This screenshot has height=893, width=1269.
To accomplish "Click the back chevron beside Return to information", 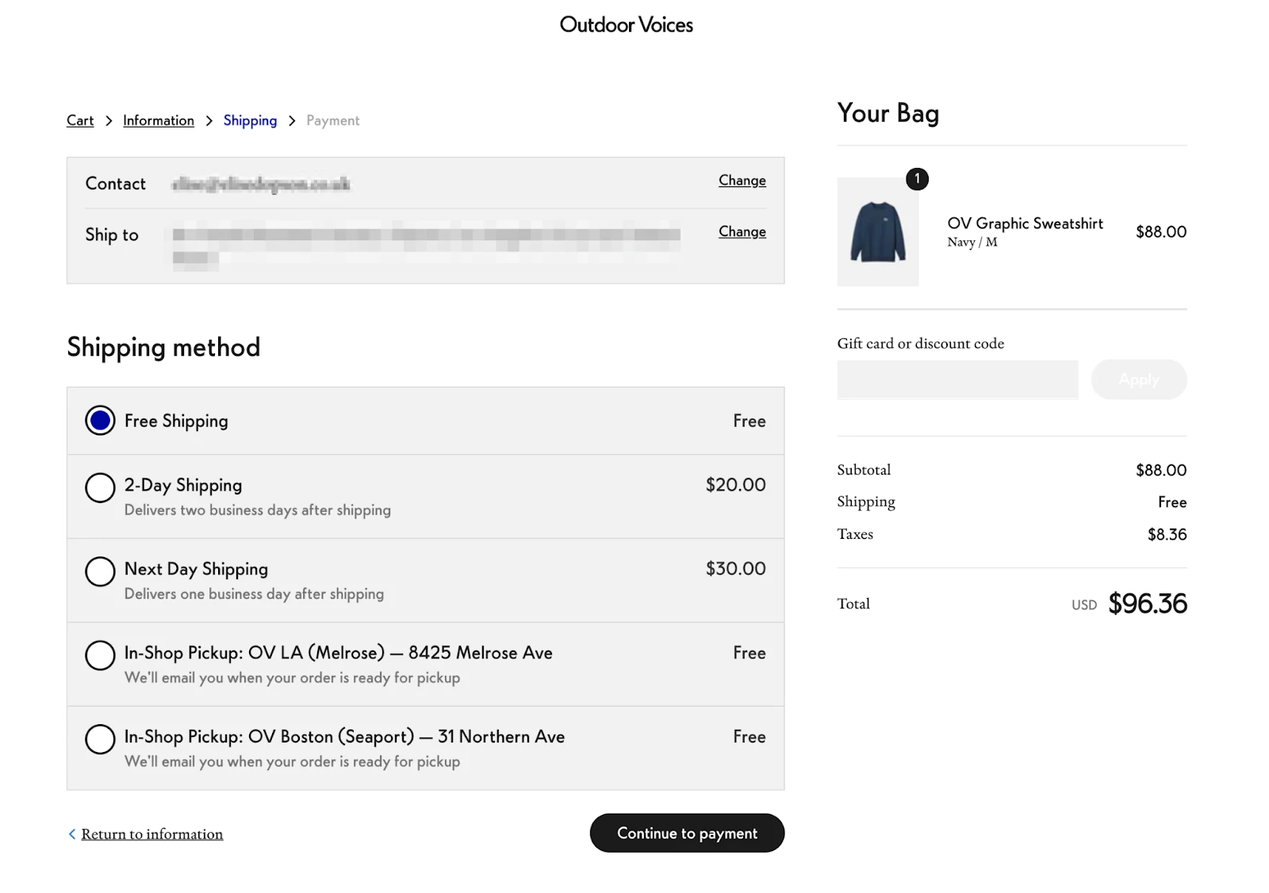I will tap(72, 834).
